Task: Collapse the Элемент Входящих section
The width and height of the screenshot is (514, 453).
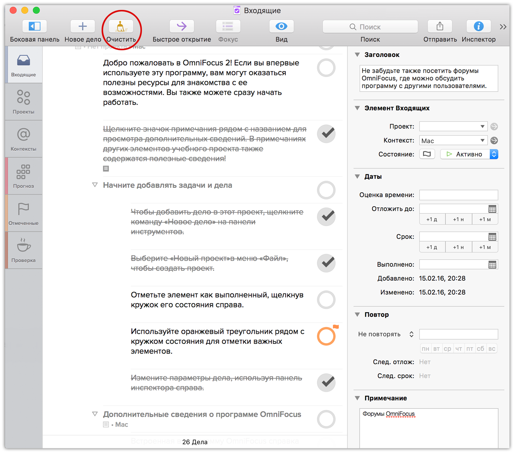Action: click(x=358, y=108)
